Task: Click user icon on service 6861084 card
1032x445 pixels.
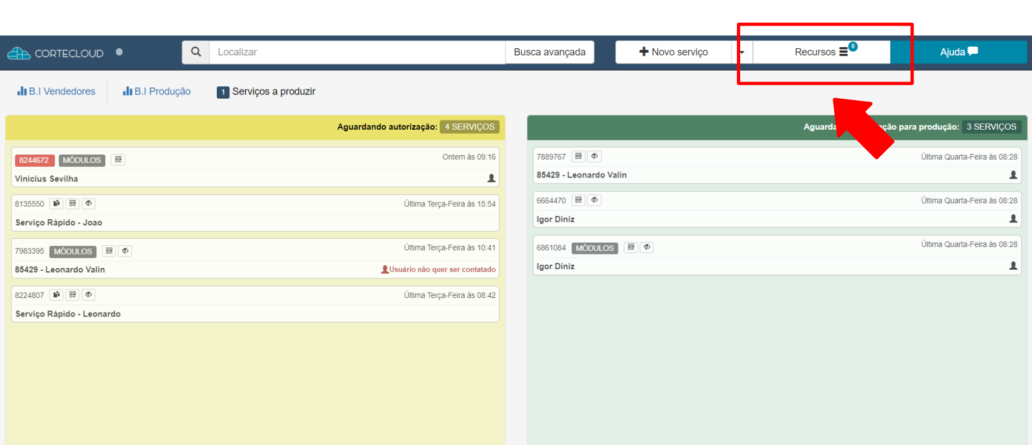Action: pos(1013,266)
